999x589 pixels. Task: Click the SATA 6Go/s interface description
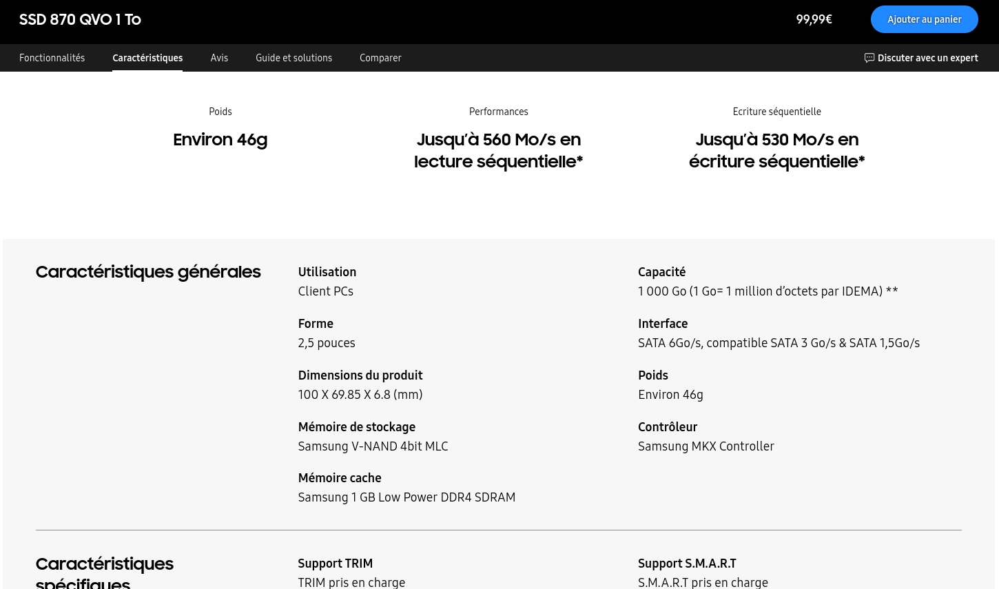tap(779, 343)
